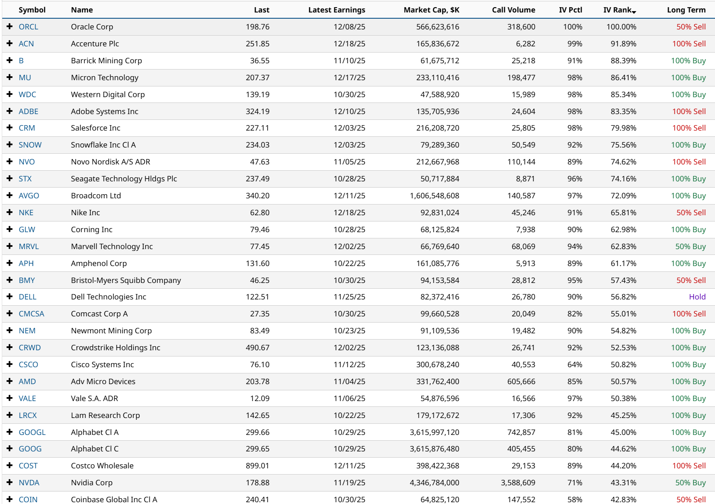715x504 pixels.
Task: Click the Bristol-Myers Squibb Company name
Action: 126,280
